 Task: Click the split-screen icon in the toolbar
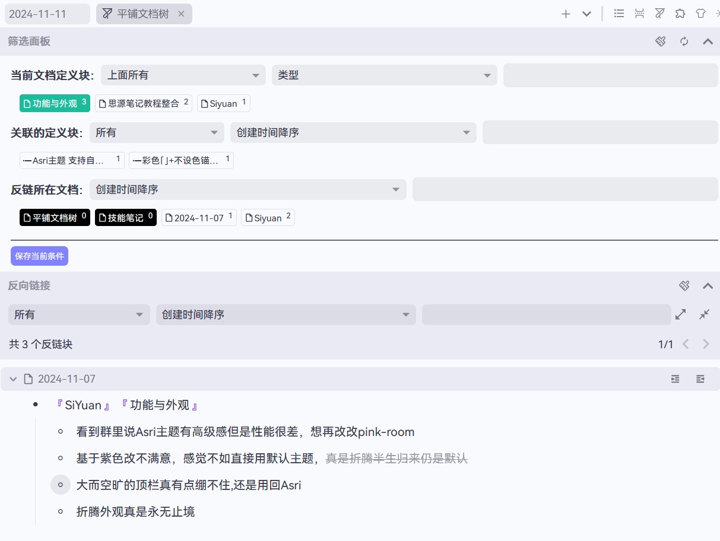(639, 13)
